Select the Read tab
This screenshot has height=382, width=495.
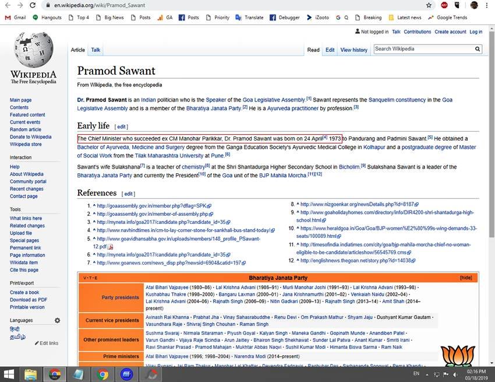(313, 50)
